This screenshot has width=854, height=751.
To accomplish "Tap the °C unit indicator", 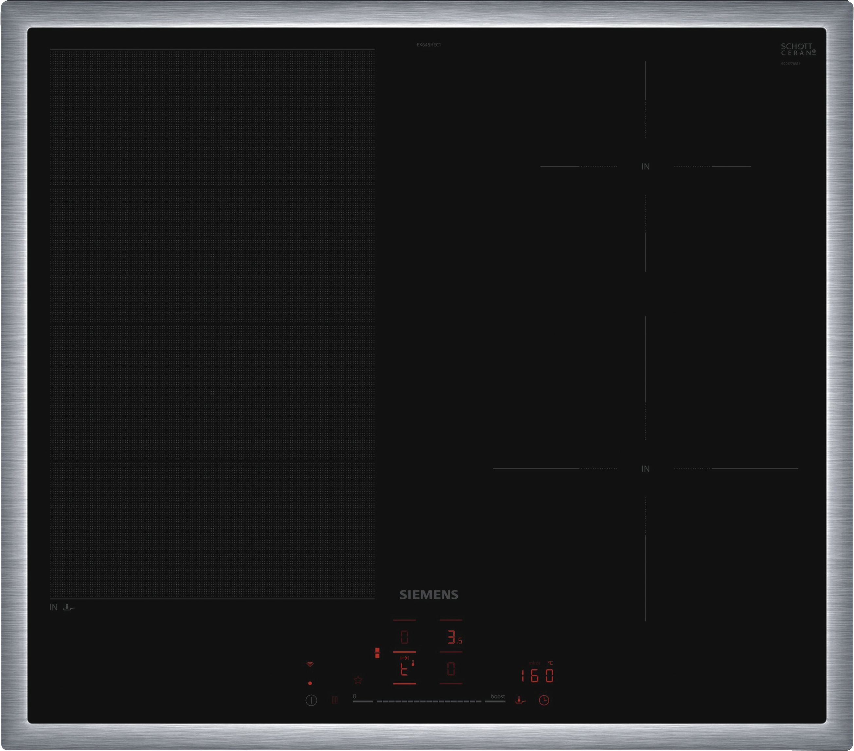I will pos(550,663).
